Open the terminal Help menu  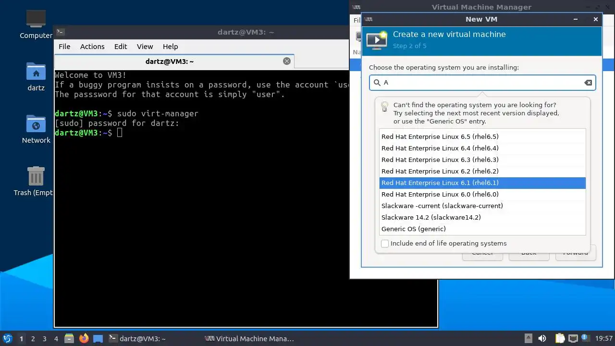[x=170, y=47]
